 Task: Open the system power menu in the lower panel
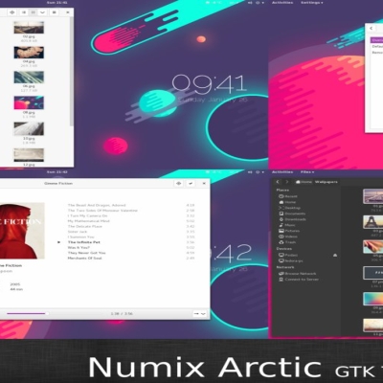(259, 172)
